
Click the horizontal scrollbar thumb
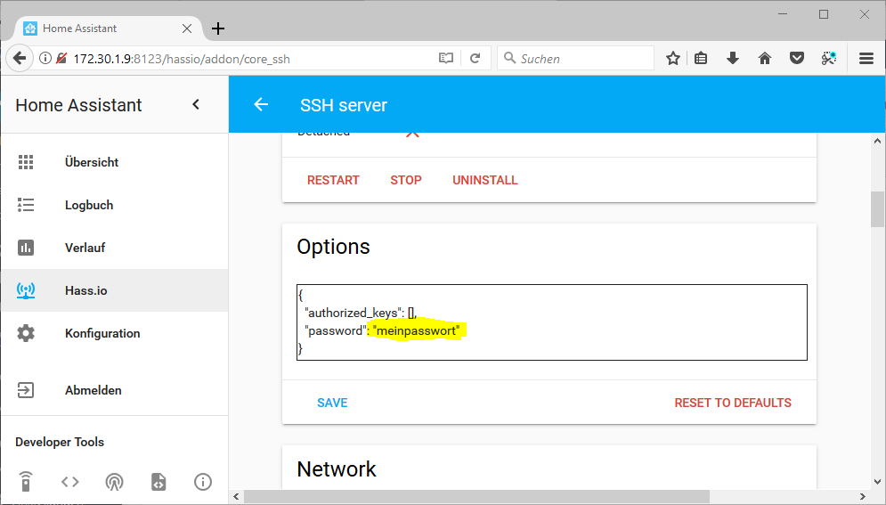click(476, 496)
